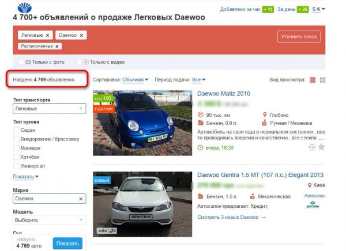Image resolution: width=346 pixels, height=251 pixels.
Task: Click the blue Показать button
Action: point(67,244)
